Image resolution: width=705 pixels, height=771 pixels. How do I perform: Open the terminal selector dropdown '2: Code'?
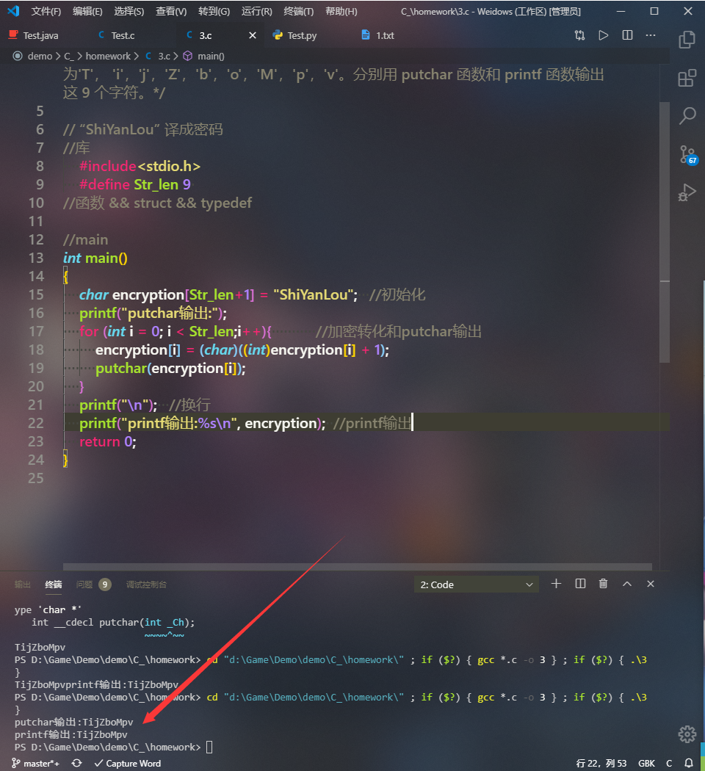pyautogui.click(x=476, y=584)
